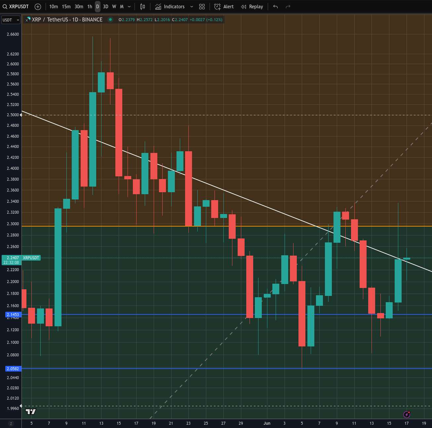432x428 pixels.
Task: Open the candlestick chart style menu
Action: [142, 7]
